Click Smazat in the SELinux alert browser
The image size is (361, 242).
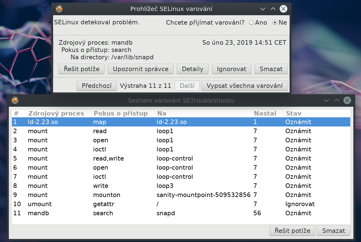point(271,69)
